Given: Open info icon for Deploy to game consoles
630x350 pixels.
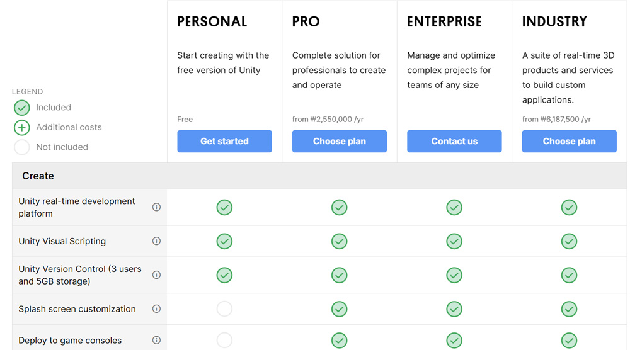Looking at the screenshot, I should coord(156,341).
